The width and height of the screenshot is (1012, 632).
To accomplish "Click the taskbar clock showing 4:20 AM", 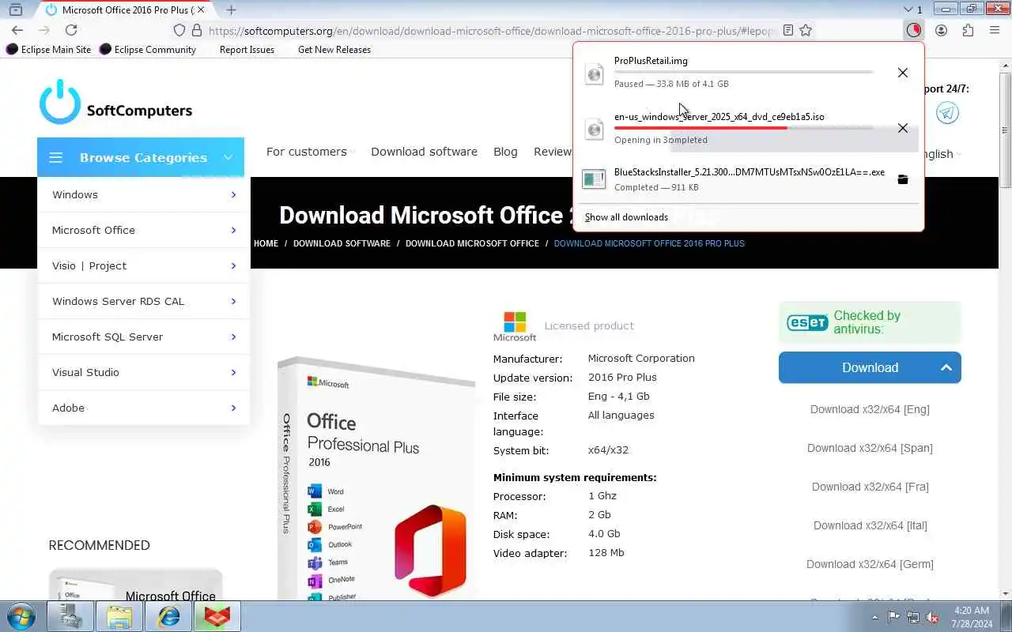I will [x=972, y=617].
